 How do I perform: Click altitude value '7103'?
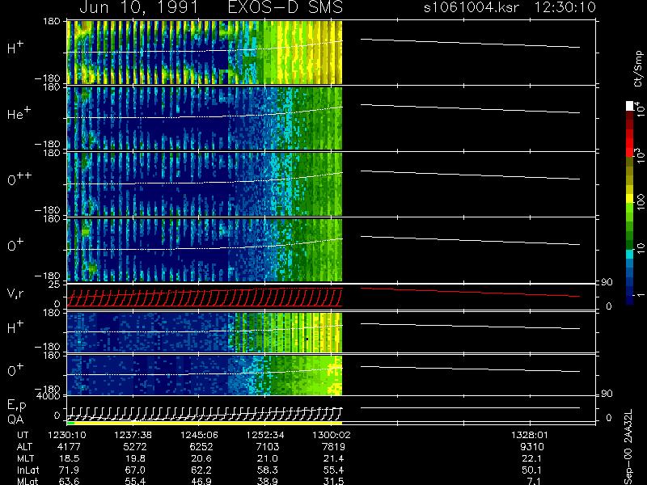(268, 447)
